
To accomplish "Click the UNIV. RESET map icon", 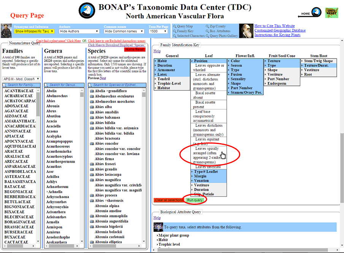I will 331,13.
